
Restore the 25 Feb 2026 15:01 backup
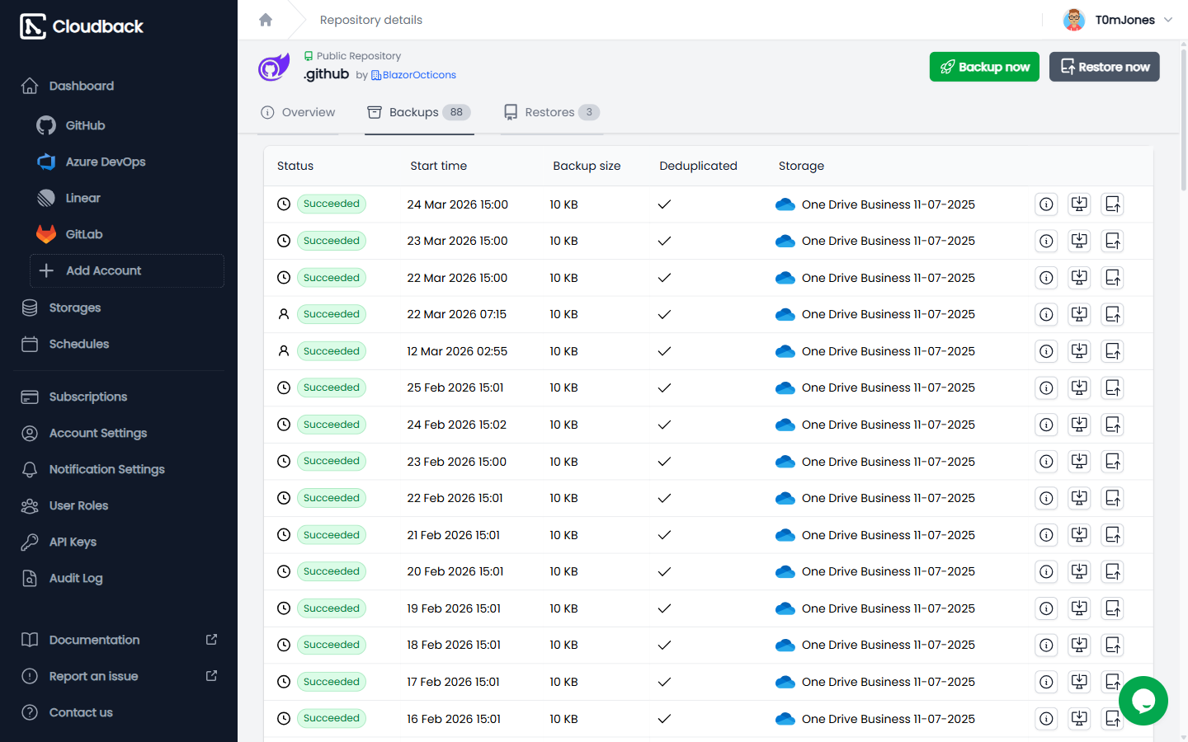click(1113, 387)
